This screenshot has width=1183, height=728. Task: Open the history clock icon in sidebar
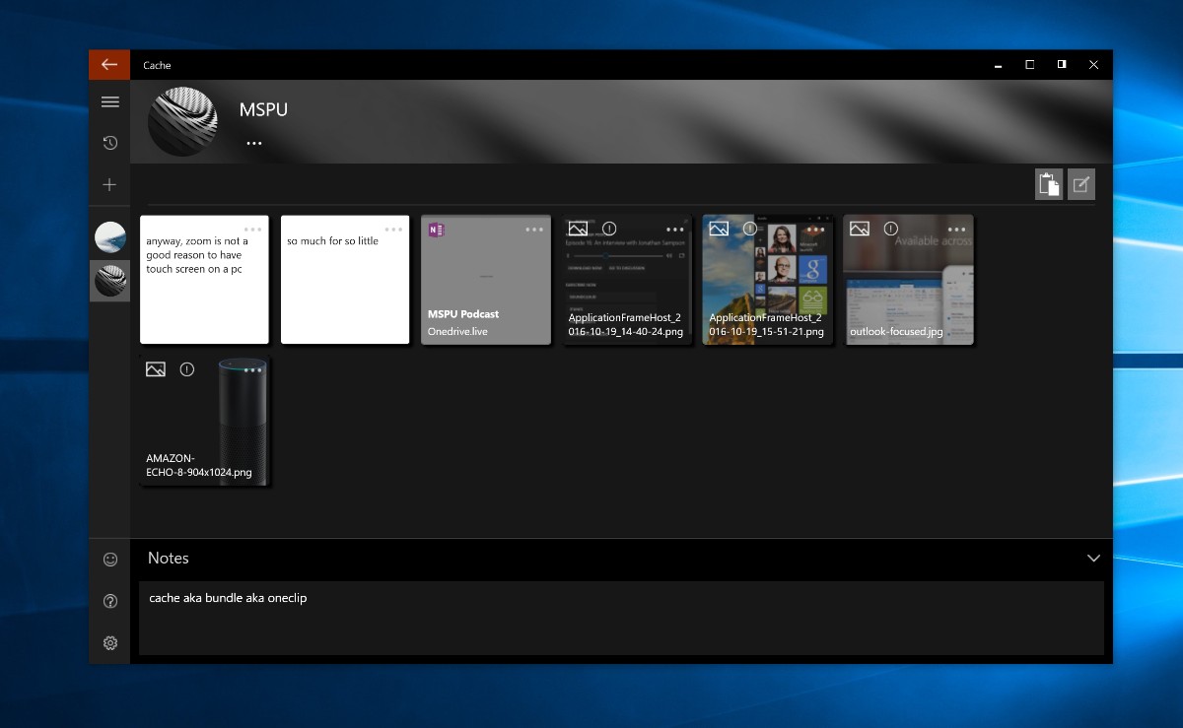pos(109,143)
